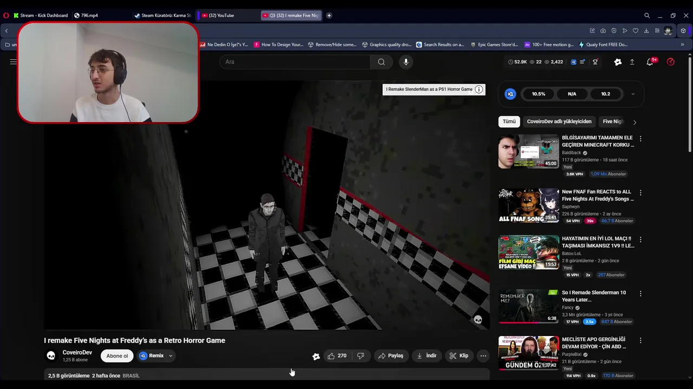Select the Five Nights filter chip
Screen dimensions: 693x389
pos(612,122)
